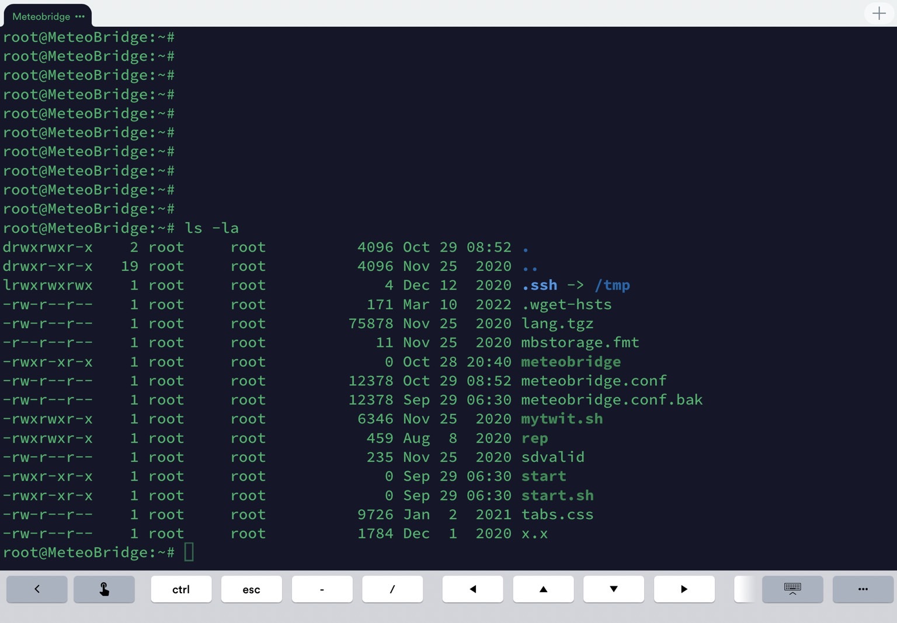Click the Mar 10 2022 date
The height and width of the screenshot is (623, 897).
click(457, 304)
